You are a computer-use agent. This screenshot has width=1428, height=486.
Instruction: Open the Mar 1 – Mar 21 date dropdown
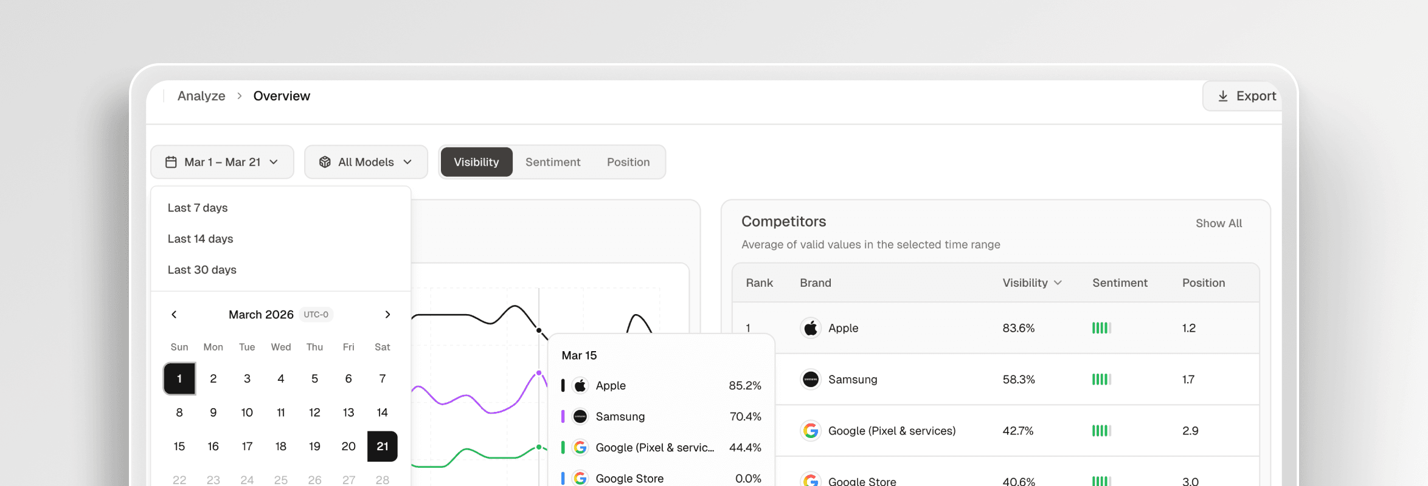222,162
